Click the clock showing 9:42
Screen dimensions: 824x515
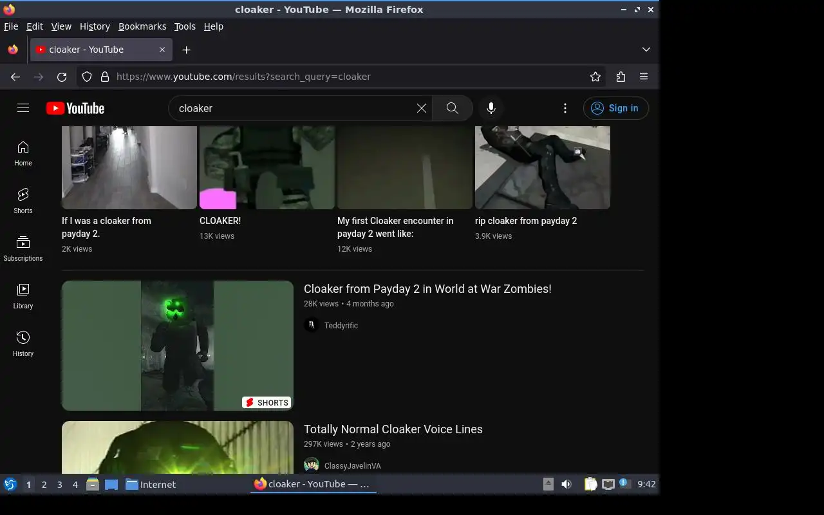[x=646, y=484]
